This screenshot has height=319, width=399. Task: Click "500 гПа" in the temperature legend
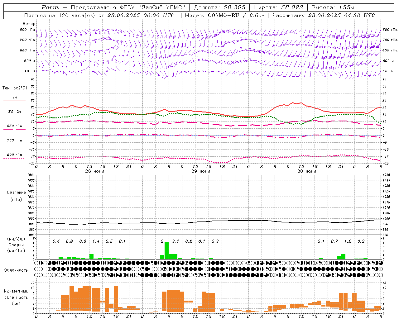tap(15, 155)
